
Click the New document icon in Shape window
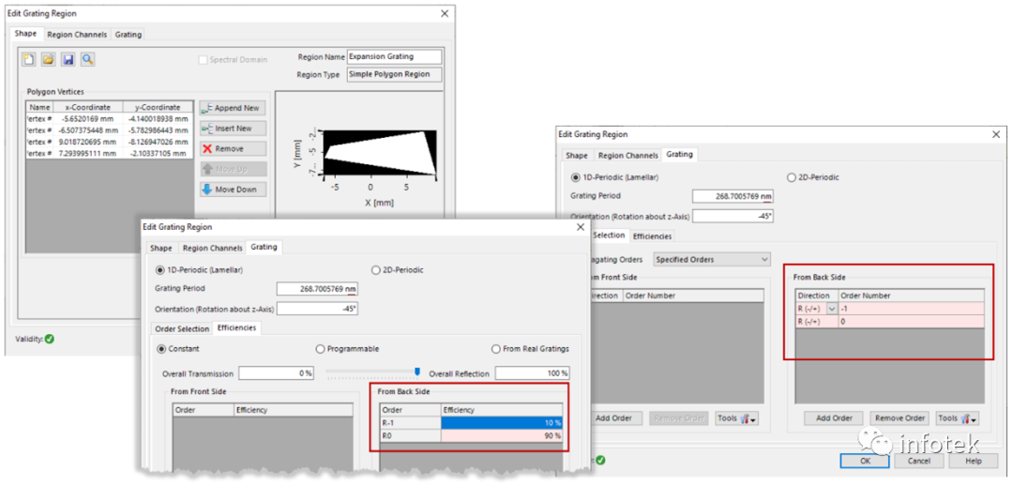click(x=28, y=59)
